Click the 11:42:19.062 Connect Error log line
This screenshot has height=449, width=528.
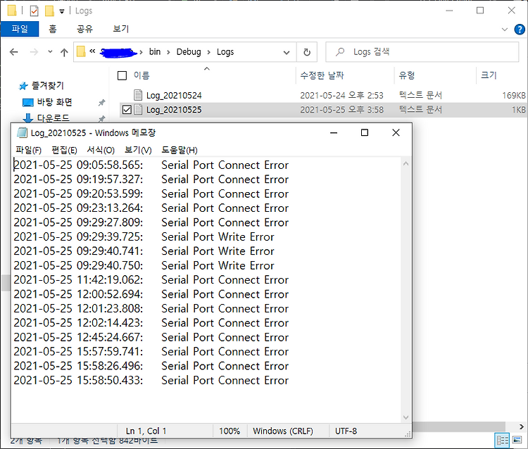151,280
